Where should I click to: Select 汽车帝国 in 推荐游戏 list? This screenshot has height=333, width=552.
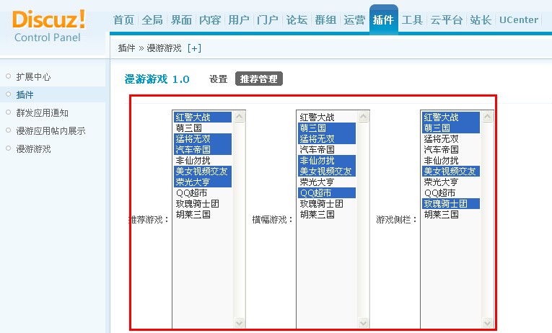203,149
